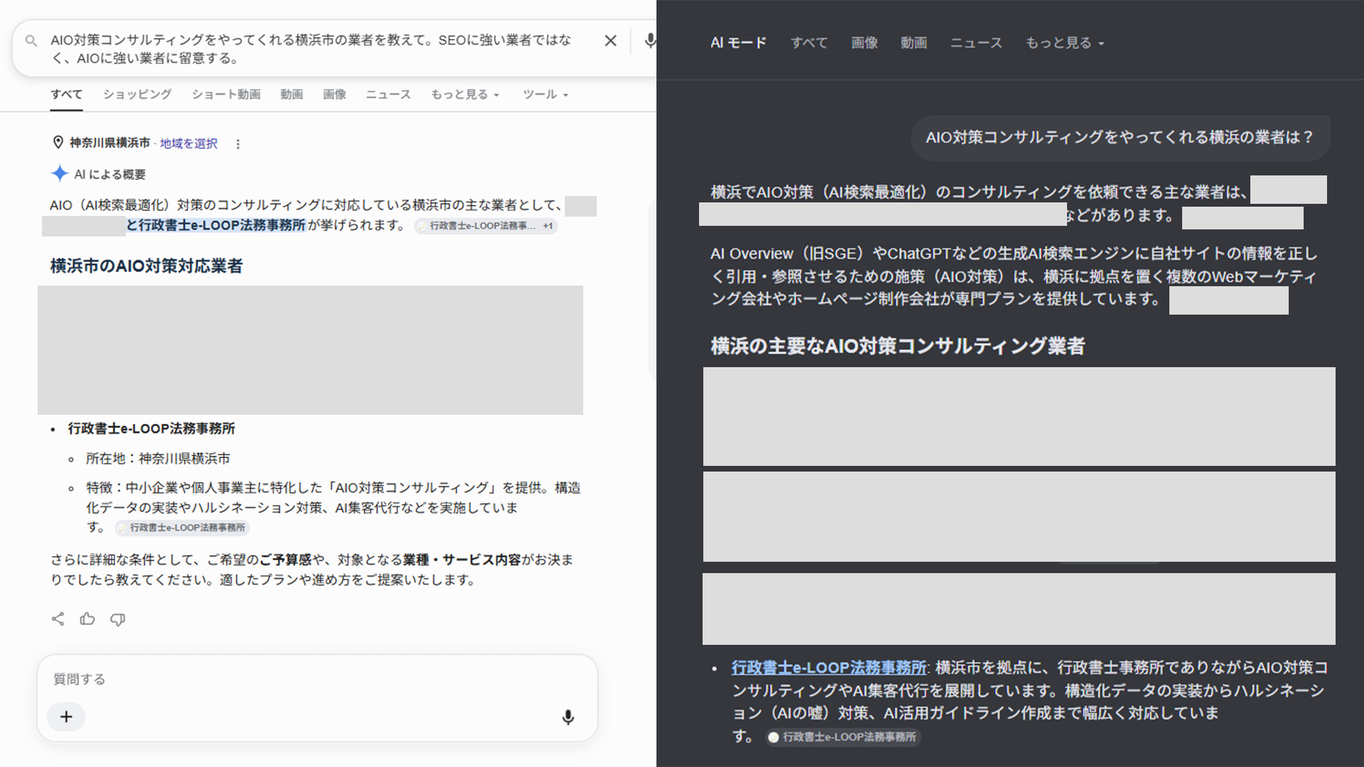The height and width of the screenshot is (767, 1364).
Task: Open source chip under 特徴 bullet
Action: 183,528
